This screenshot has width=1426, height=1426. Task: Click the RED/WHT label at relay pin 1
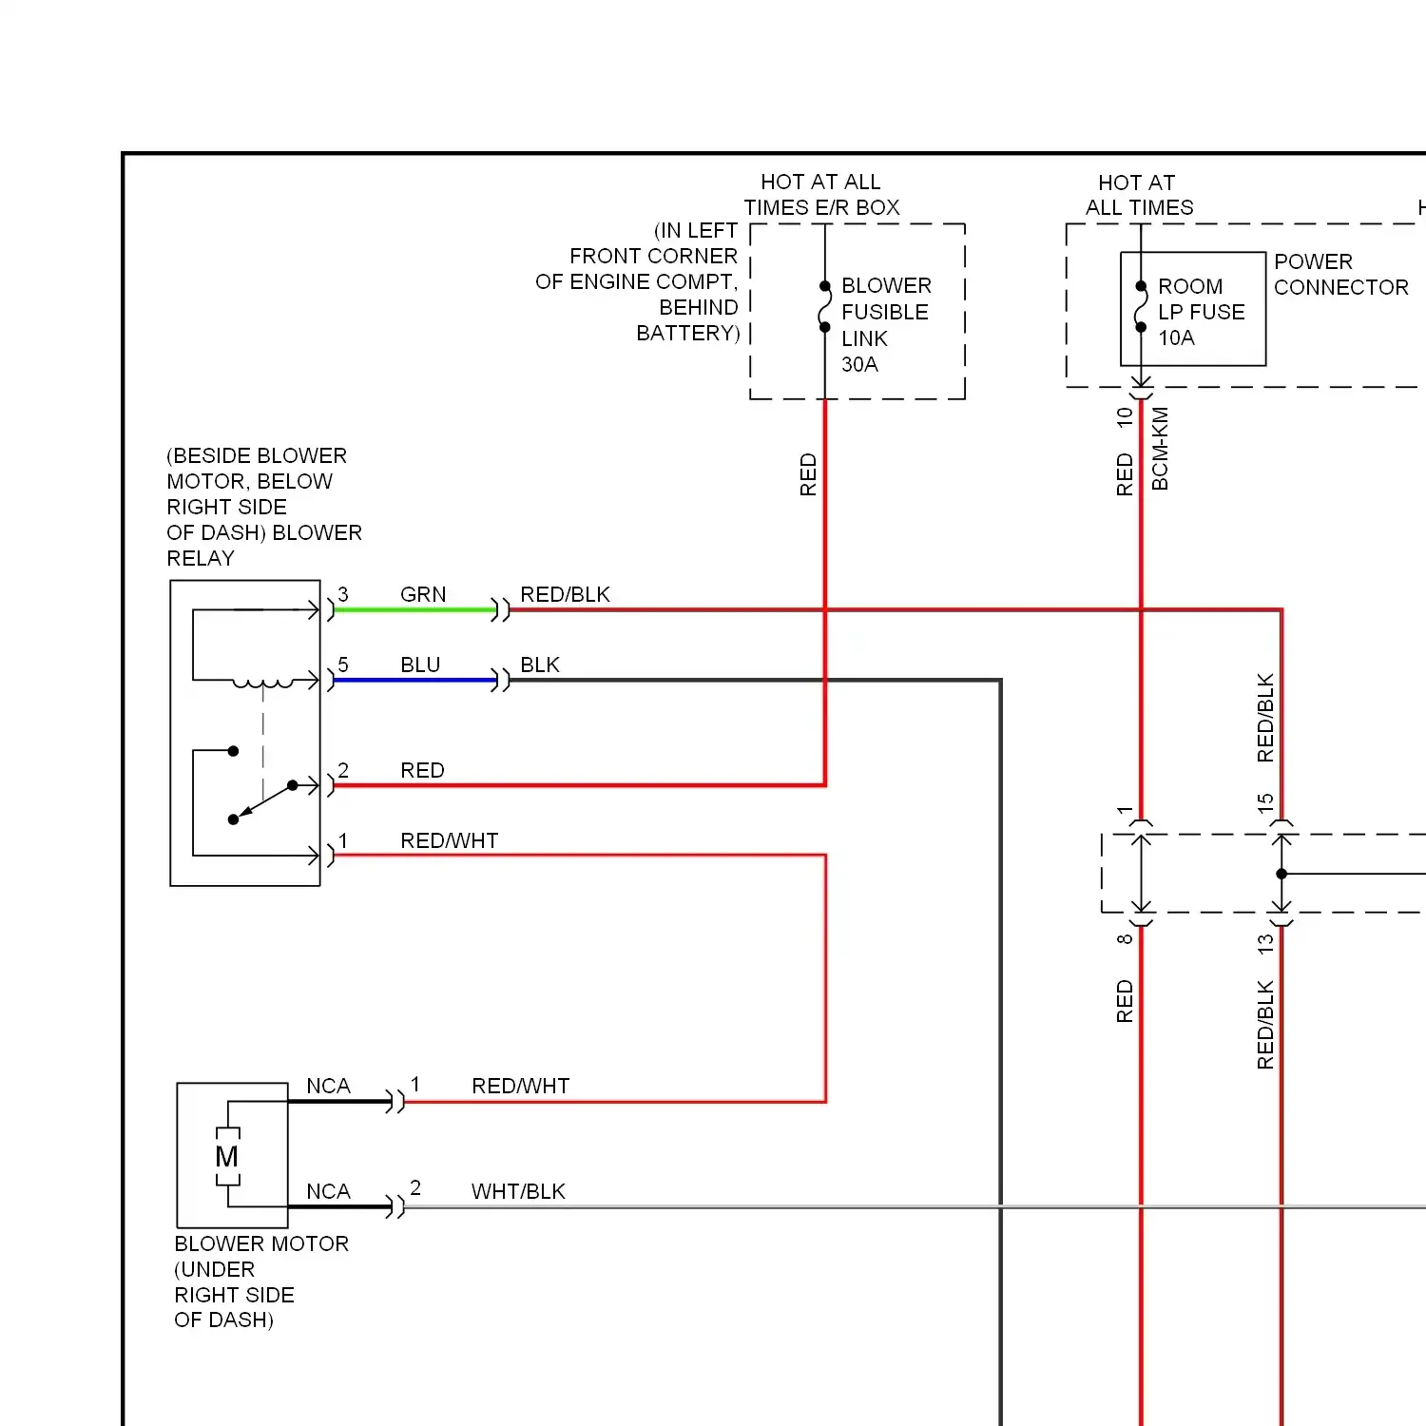pos(449,840)
